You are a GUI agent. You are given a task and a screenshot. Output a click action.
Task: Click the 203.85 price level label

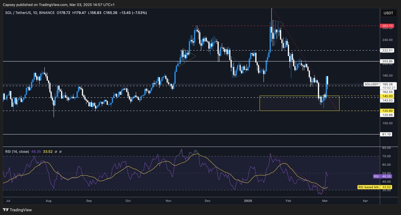pos(387,61)
